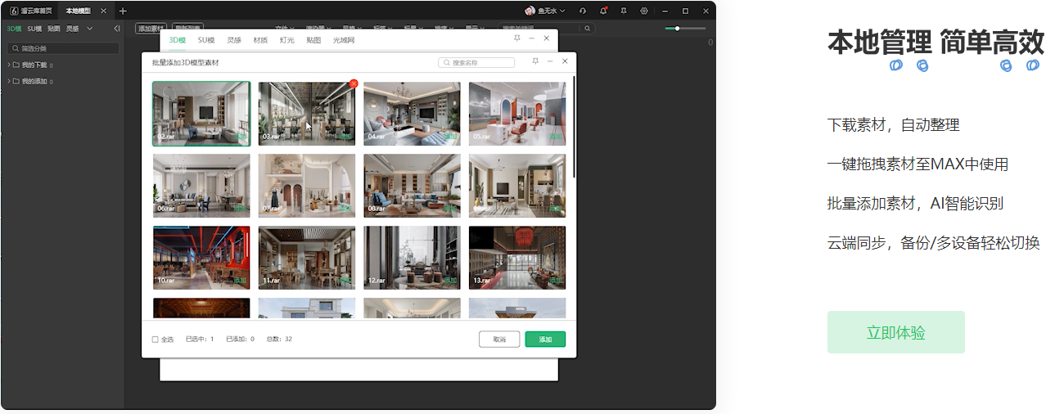Open the notification bell

click(x=603, y=11)
